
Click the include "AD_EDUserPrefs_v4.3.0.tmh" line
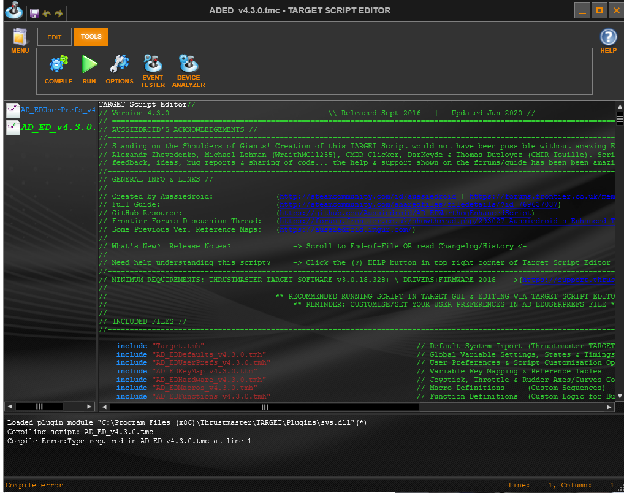pos(194,363)
